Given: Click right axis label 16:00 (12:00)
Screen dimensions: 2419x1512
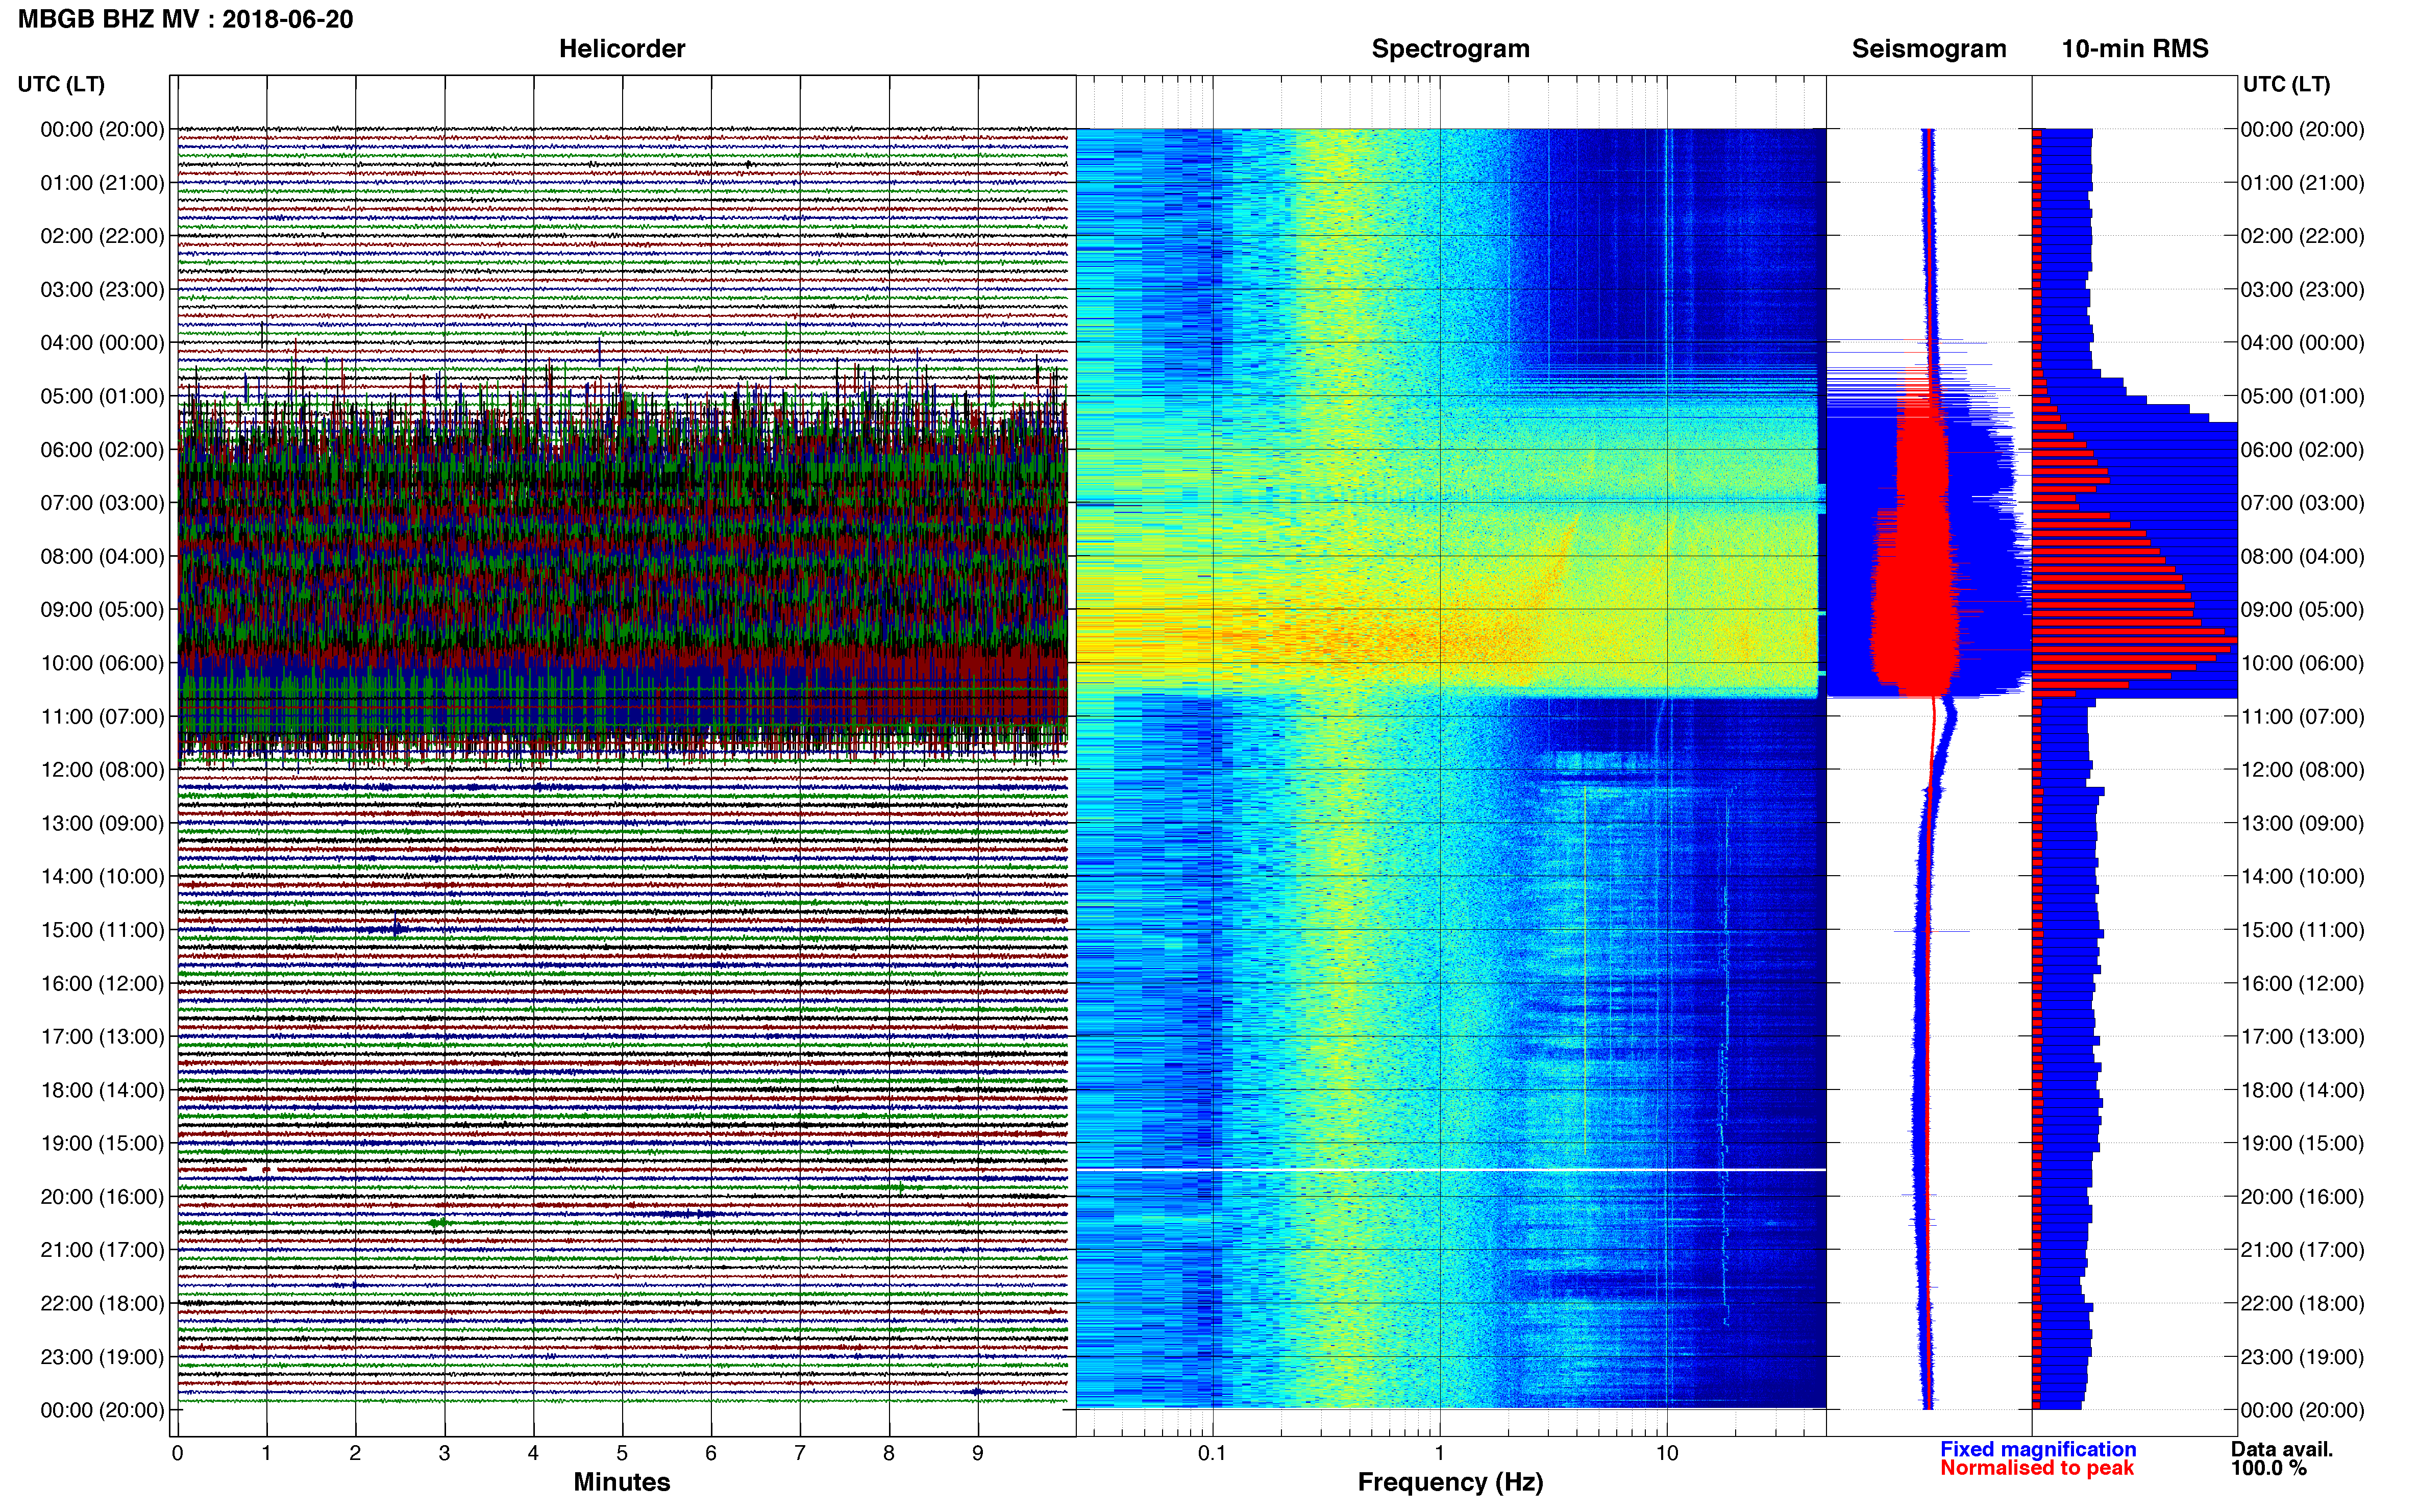Looking at the screenshot, I should point(2303,983).
